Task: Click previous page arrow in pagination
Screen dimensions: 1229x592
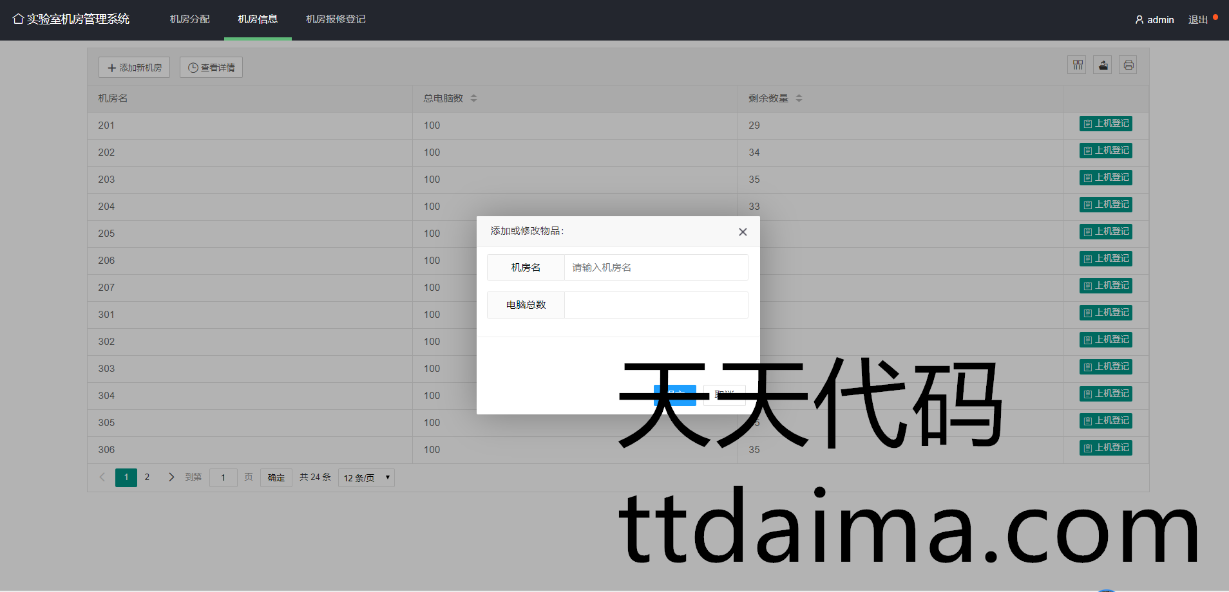Action: tap(102, 477)
